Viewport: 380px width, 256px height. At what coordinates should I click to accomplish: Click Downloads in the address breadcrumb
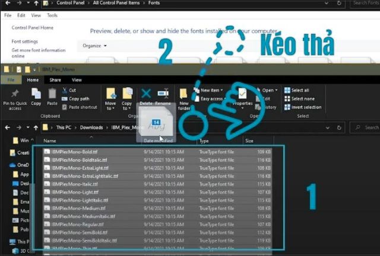[92, 127]
